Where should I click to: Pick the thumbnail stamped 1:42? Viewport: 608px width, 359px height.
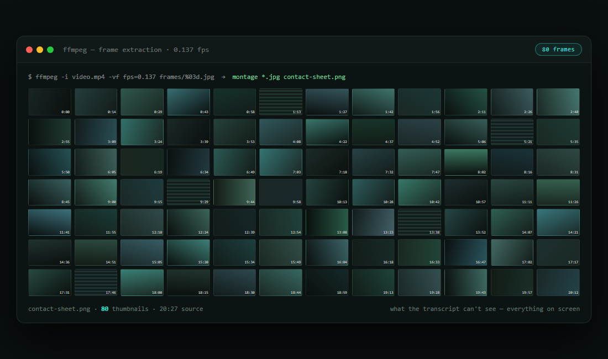coord(374,102)
